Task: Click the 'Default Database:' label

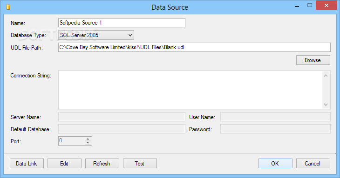Action: point(31,129)
